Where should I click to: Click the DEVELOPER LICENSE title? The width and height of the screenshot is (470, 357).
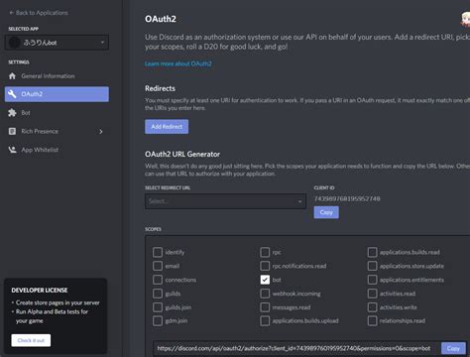pos(40,290)
